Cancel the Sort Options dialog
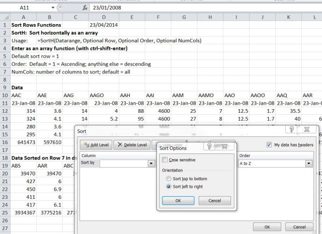 [x=215, y=200]
